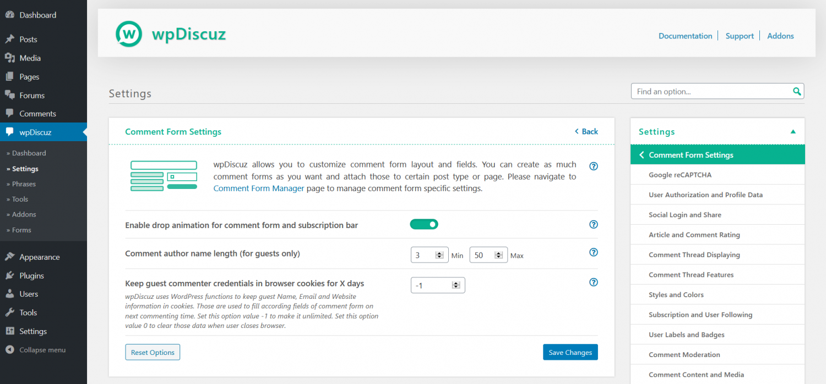Image resolution: width=826 pixels, height=384 pixels.
Task: Disable drop animation for comment form
Action: coord(423,224)
